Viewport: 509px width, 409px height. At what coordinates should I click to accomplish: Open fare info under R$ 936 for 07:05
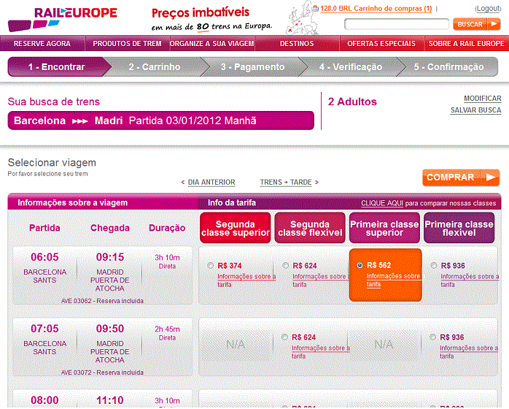click(x=469, y=352)
